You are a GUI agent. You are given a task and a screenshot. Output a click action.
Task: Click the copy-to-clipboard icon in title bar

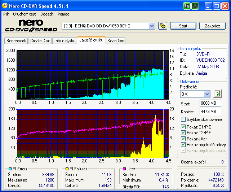[x=187, y=6]
